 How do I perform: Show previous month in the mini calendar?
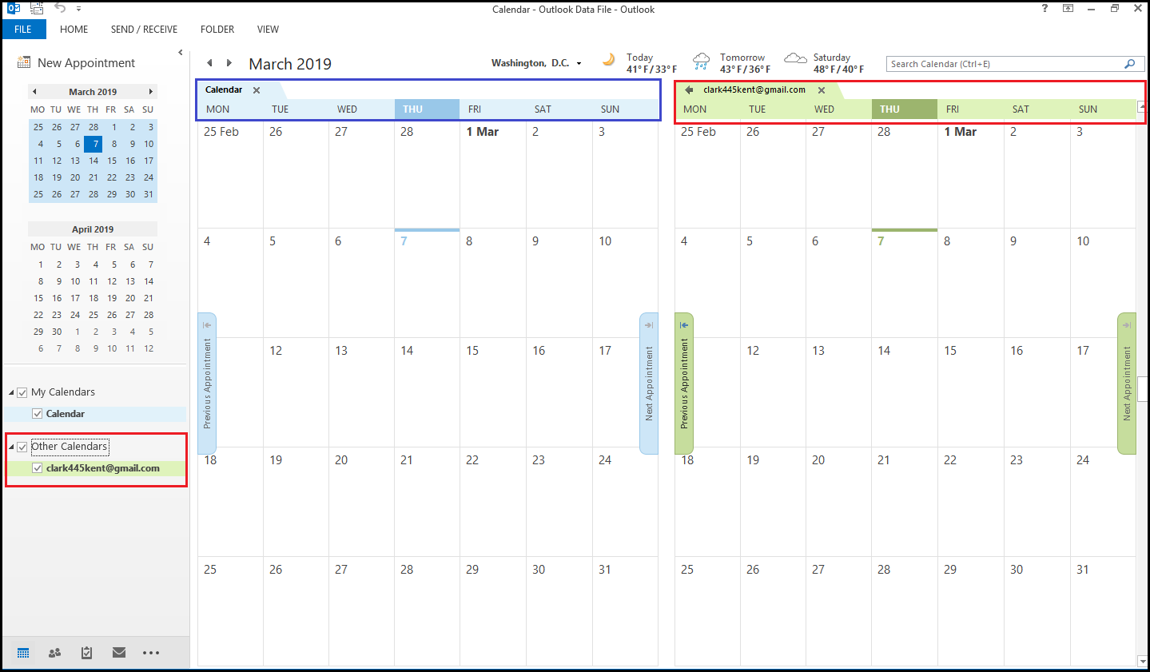click(34, 91)
